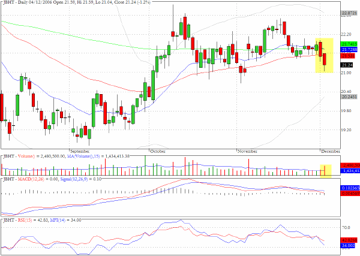Click the blue 0.102365 signal value tag
Image resolution: width=360 pixels, height=256 pixels.
350,188
